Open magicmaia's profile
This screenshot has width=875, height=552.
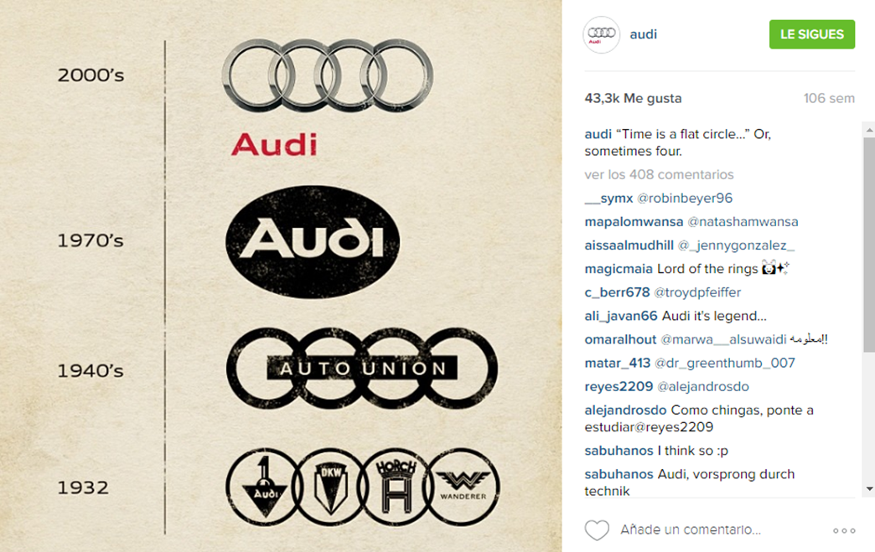click(619, 269)
